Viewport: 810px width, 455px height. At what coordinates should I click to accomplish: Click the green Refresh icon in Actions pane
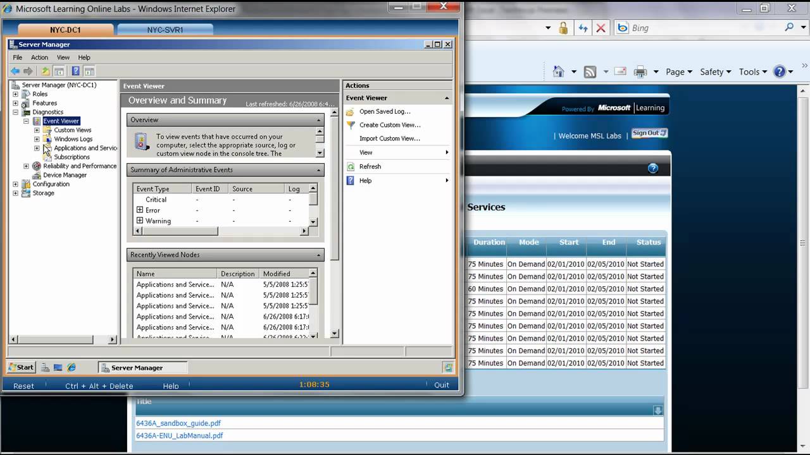coord(351,167)
